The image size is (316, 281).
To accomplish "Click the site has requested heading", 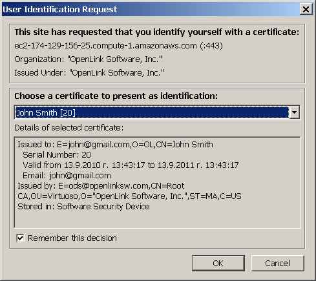I will (157, 32).
